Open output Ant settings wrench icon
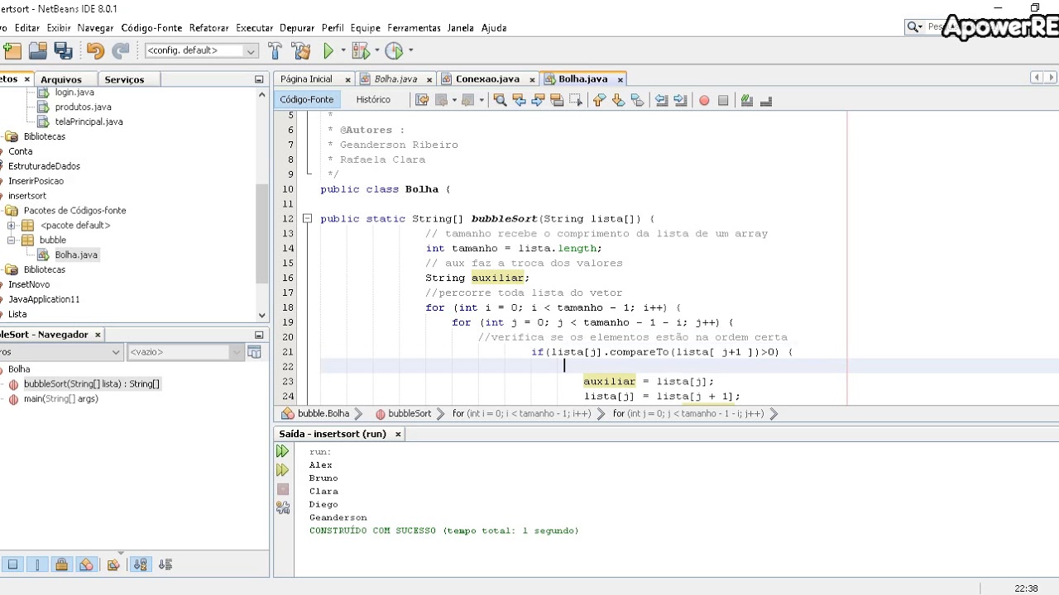1059x595 pixels. 283,507
